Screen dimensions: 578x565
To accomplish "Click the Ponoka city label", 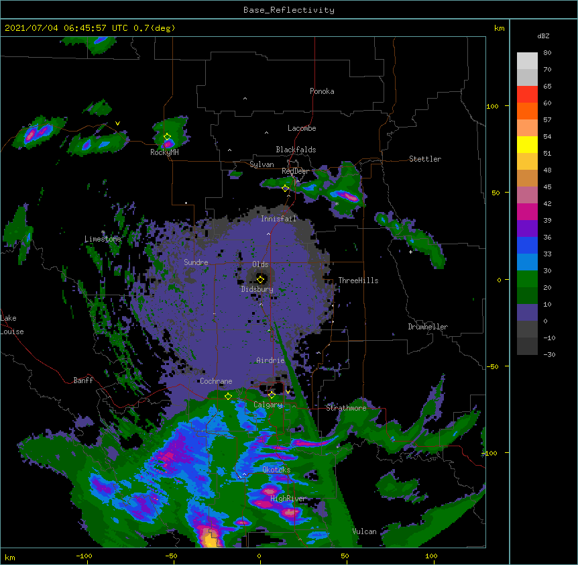I will (x=322, y=91).
